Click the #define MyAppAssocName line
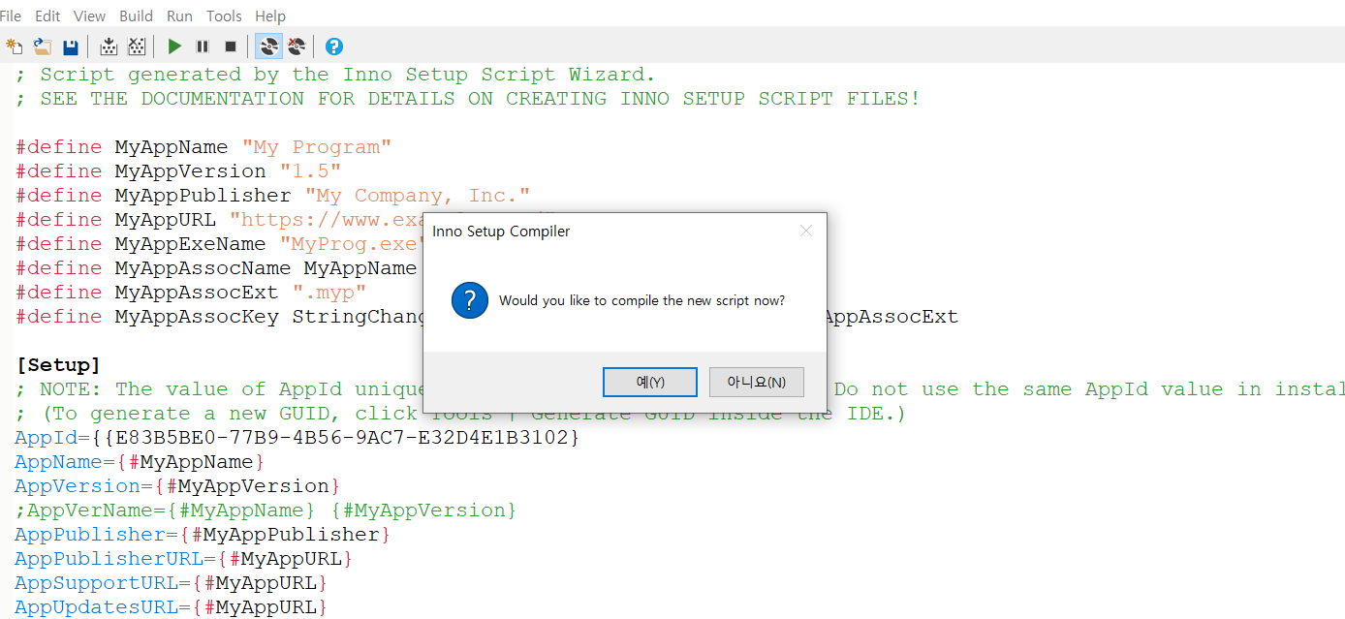The height and width of the screenshot is (619, 1345). [x=216, y=268]
